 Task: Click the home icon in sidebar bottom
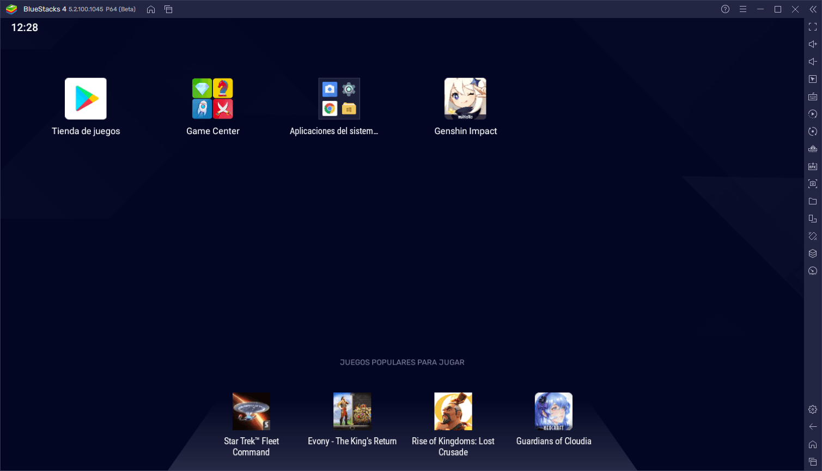(813, 444)
